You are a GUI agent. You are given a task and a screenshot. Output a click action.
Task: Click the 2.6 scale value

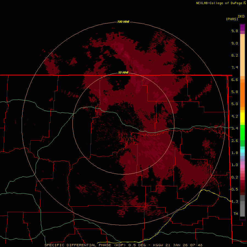[x=235, y=141]
